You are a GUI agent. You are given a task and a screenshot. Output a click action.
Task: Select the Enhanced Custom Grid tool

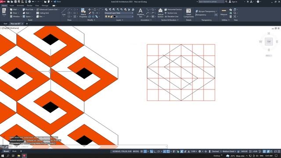point(48,10)
